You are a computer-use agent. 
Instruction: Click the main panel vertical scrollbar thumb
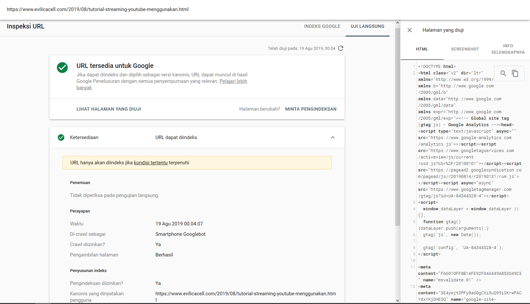[397, 126]
